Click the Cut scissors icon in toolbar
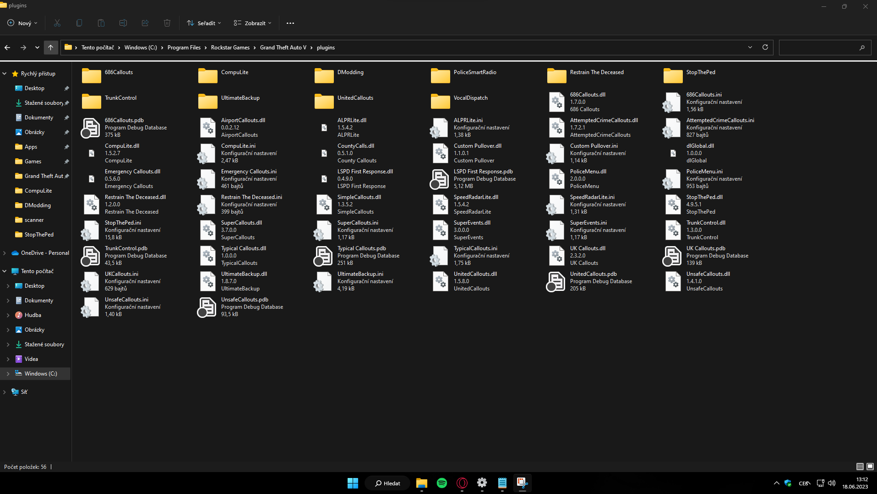Image resolution: width=877 pixels, height=494 pixels. 57,23
